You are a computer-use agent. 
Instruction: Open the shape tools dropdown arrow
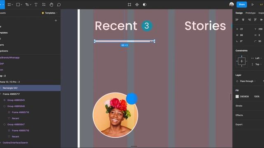pos(21,5)
